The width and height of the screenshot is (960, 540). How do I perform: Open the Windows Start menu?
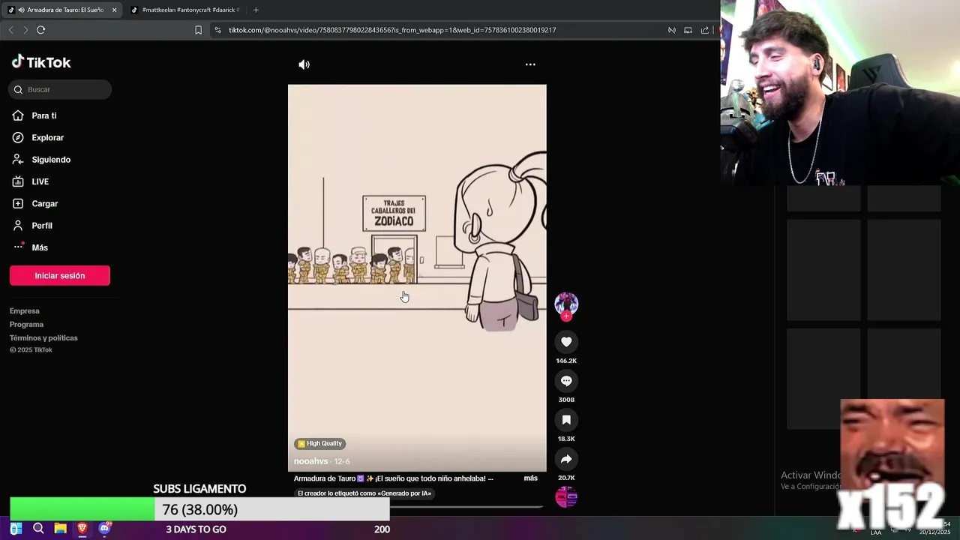coord(16,529)
